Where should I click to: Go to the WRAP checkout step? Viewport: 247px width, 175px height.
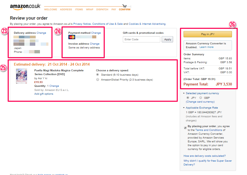point(90,10)
